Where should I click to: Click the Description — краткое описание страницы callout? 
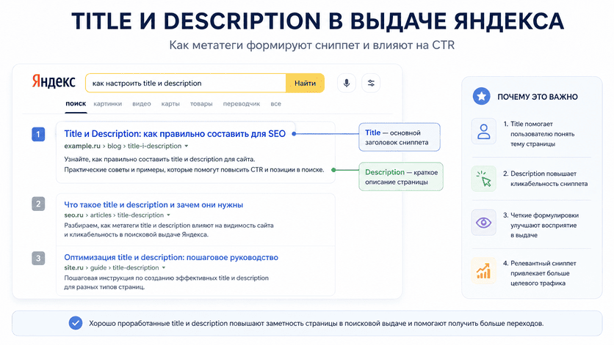click(x=401, y=177)
